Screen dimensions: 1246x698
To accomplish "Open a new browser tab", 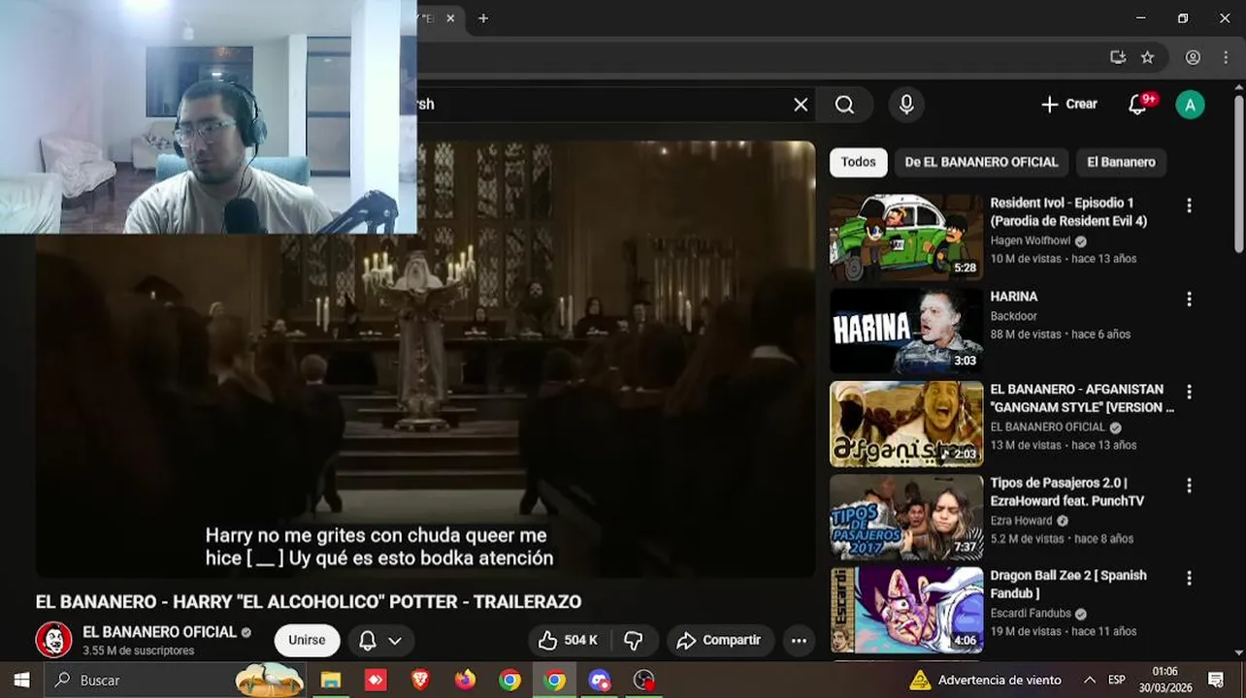I will point(483,18).
